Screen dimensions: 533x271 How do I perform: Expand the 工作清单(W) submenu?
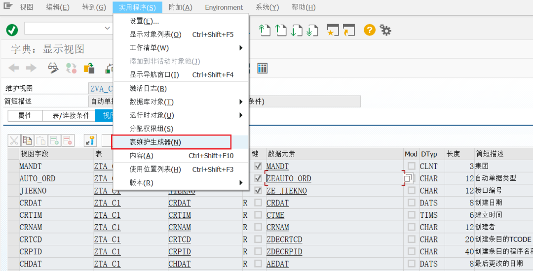click(x=241, y=48)
